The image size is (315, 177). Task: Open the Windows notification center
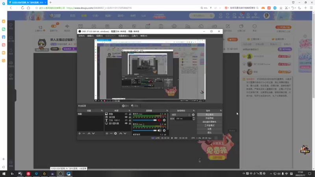(309, 174)
